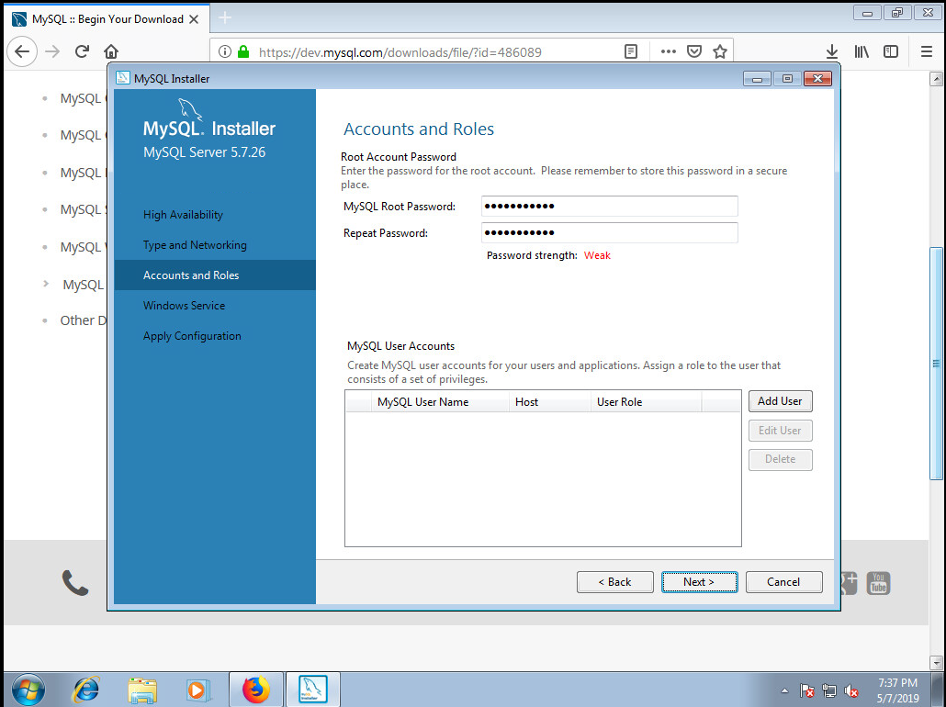
Task: Click the Firefox back arrow button
Action: click(22, 51)
